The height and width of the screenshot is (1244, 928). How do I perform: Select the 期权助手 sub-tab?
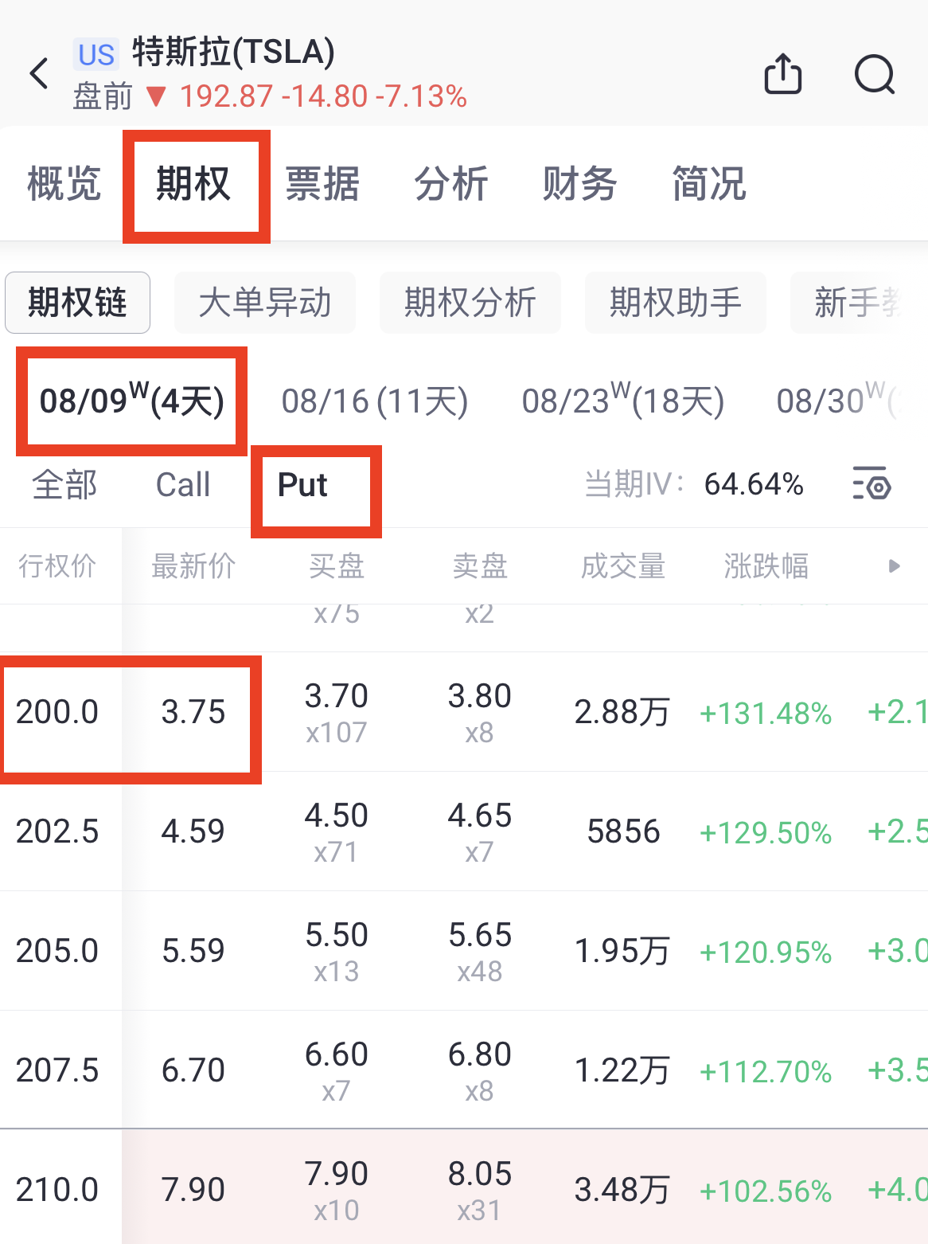[676, 303]
